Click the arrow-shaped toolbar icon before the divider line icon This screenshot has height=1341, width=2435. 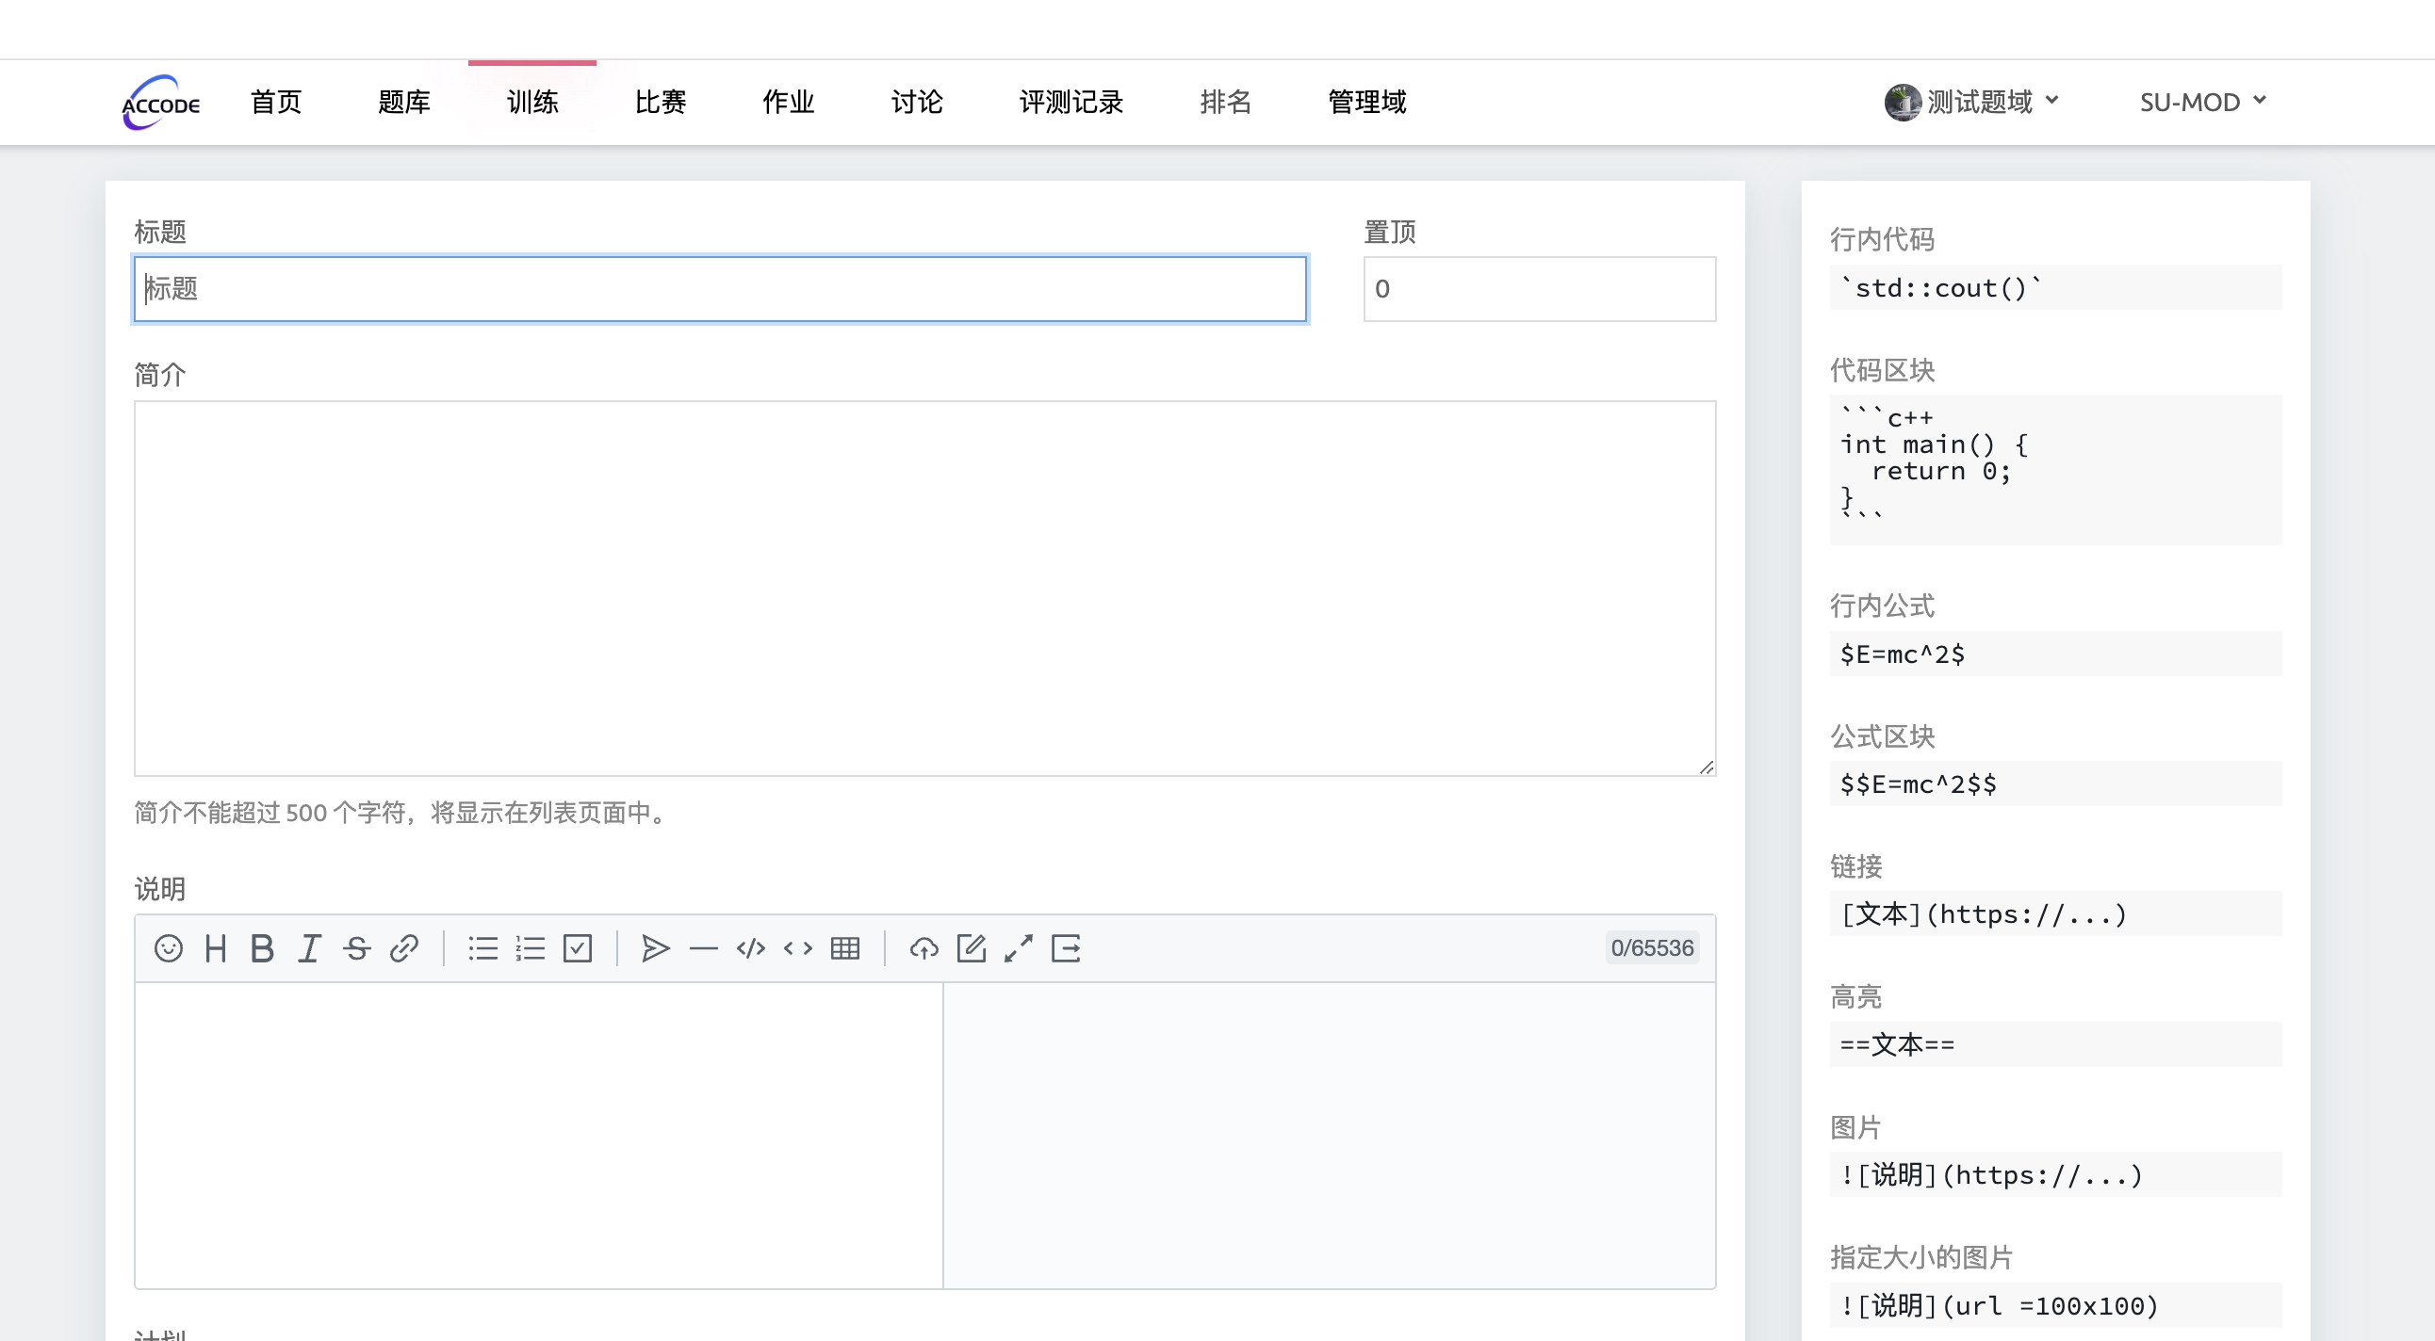(656, 948)
